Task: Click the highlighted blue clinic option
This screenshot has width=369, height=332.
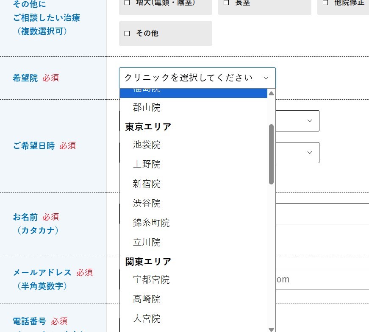Action: coord(194,93)
